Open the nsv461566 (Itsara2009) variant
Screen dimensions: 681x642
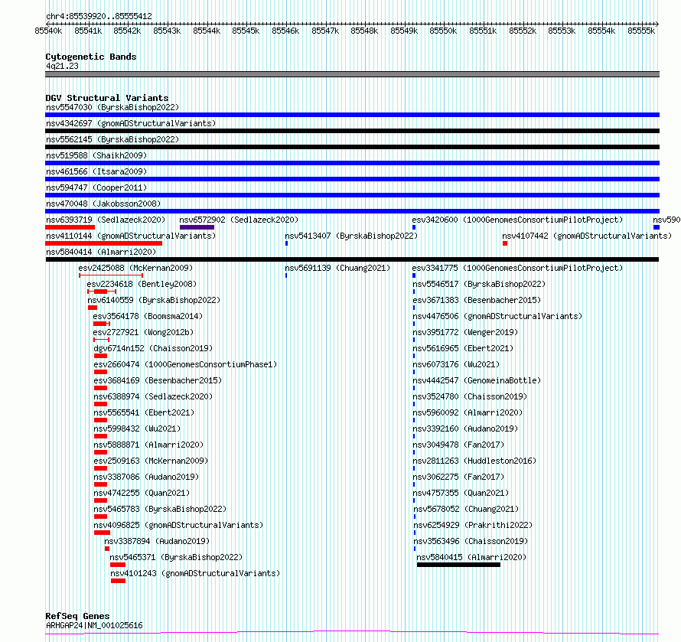96,171
